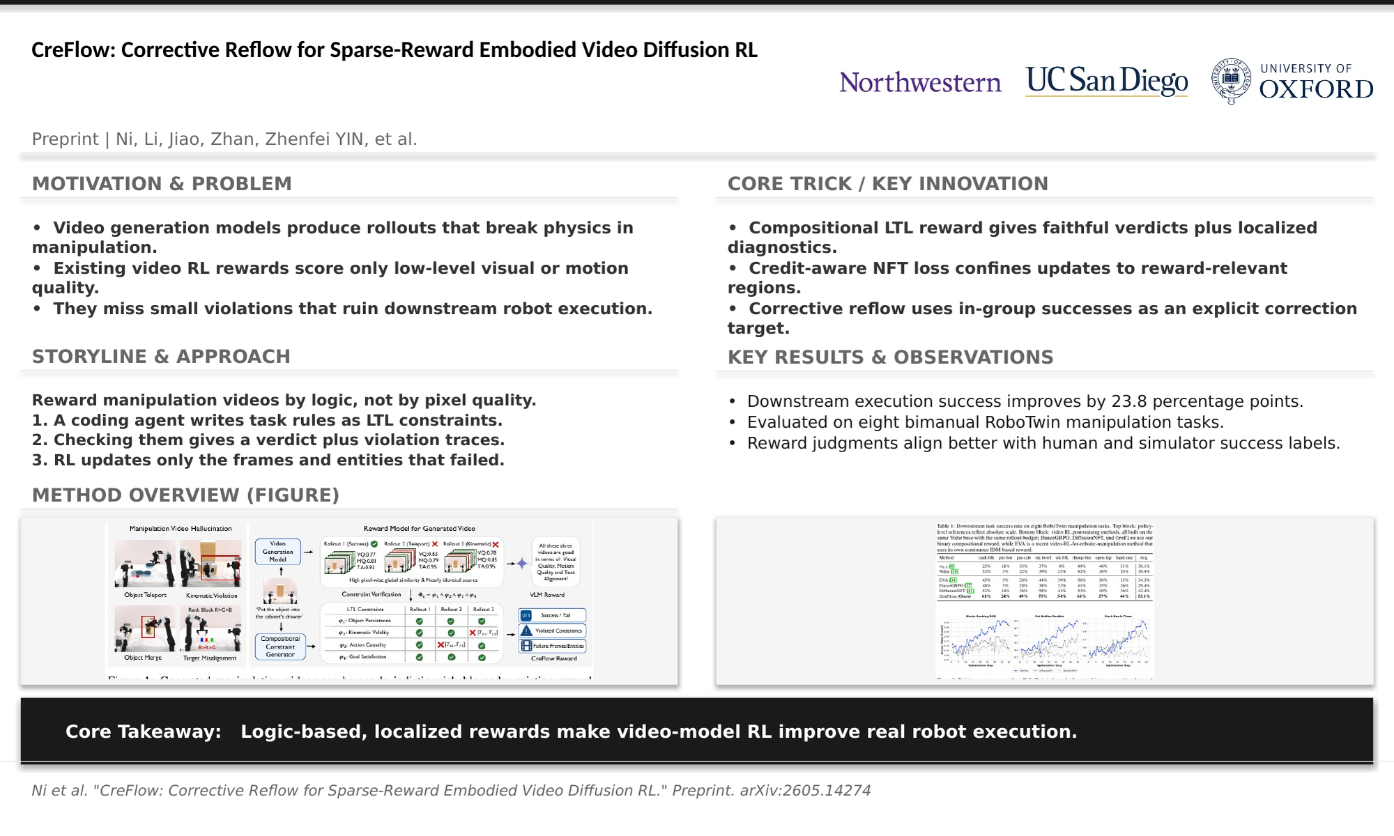Click the eight bimanual RoboTwin tasks bullet
The width and height of the screenshot is (1394, 836).
[x=976, y=423]
